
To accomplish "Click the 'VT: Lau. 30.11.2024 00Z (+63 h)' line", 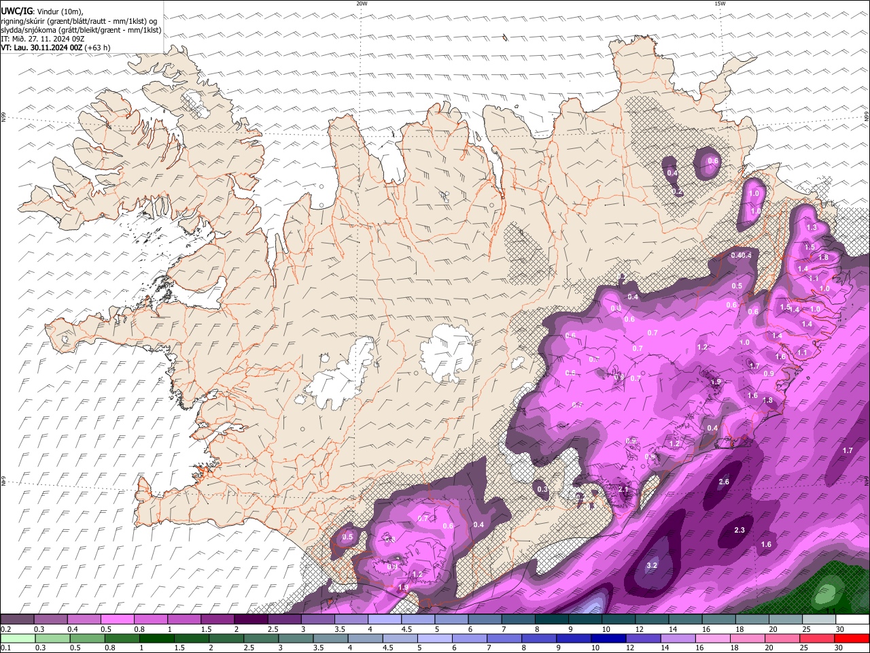I will 56,48.
